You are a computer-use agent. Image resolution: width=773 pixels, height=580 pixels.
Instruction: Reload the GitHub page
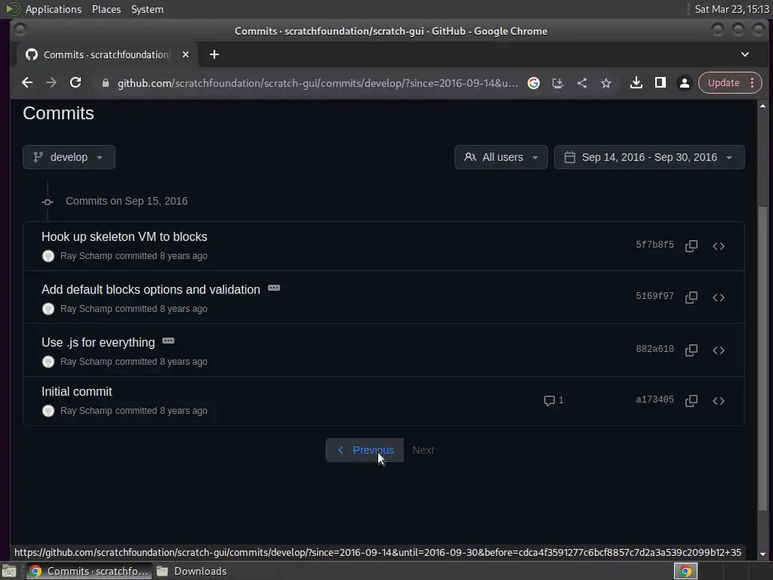tap(75, 83)
